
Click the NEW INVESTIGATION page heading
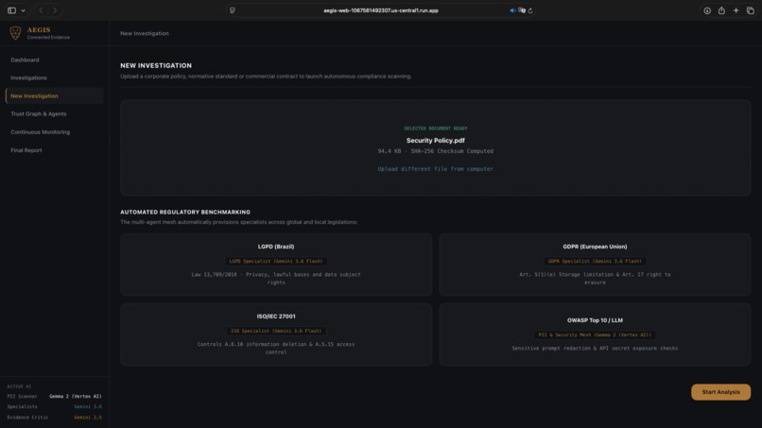point(156,65)
